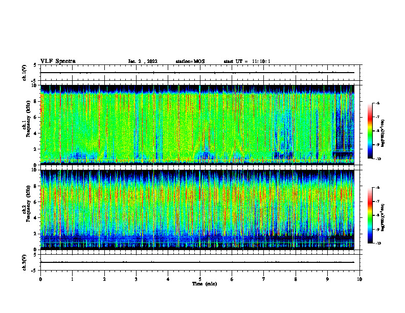Viewport: 405px width, 313px height.
Task: Click the "-10" label on ch.1 color bar
Action: pos(378,159)
